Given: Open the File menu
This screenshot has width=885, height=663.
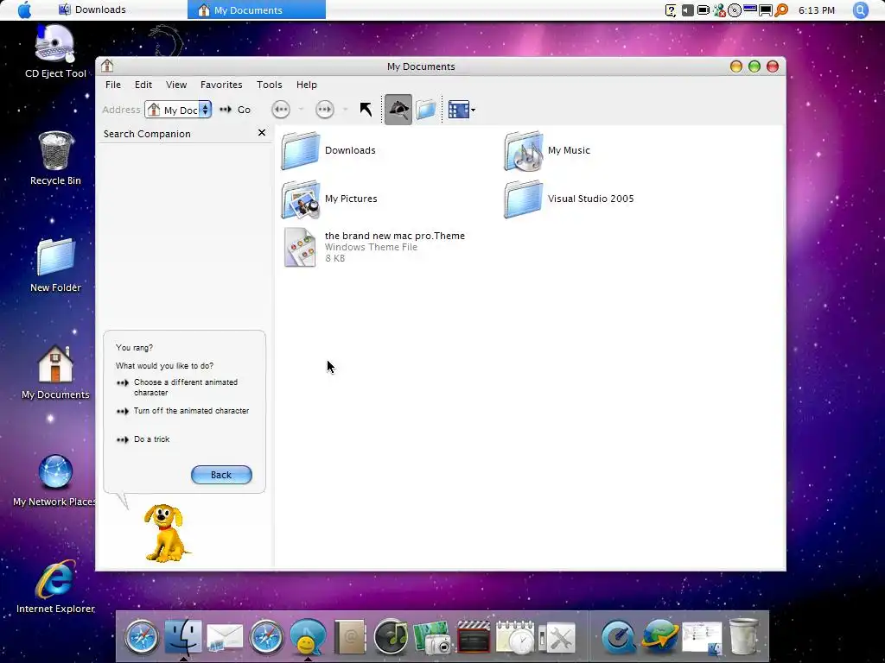Looking at the screenshot, I should coord(113,85).
